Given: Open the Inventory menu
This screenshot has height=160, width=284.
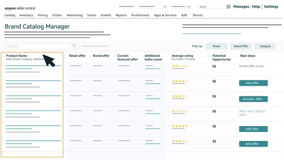Looking at the screenshot, I should [26, 15].
